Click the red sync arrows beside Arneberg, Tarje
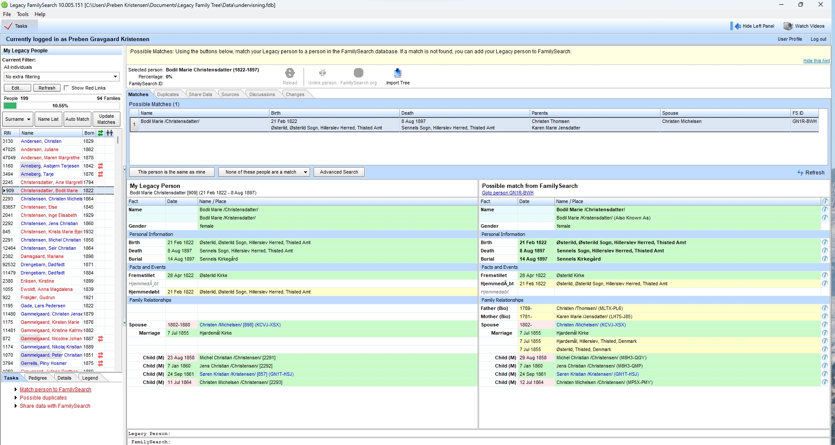 (x=100, y=174)
